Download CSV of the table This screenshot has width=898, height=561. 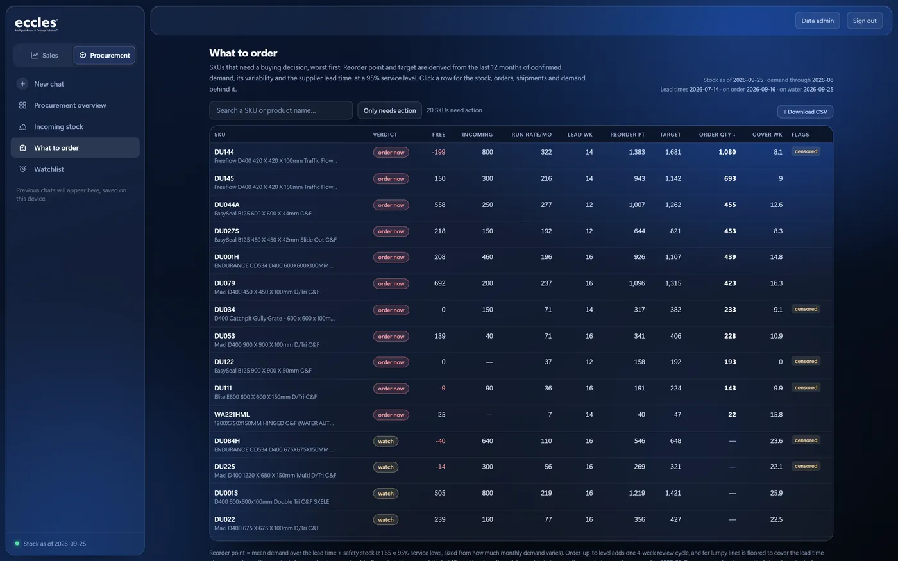tap(805, 112)
